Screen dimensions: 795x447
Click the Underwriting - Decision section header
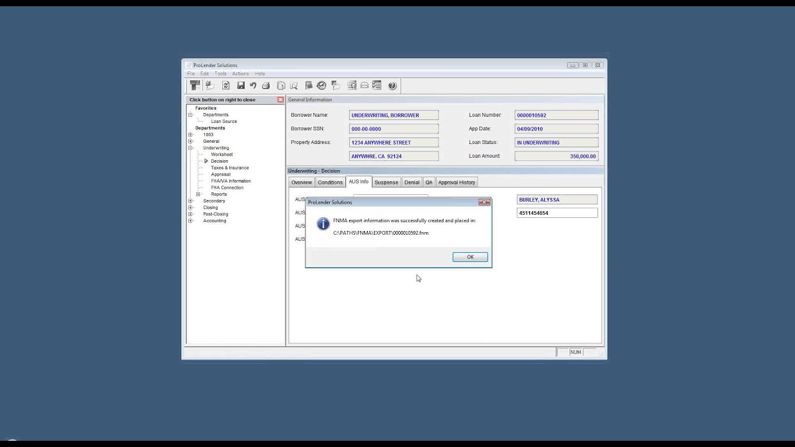pos(445,171)
